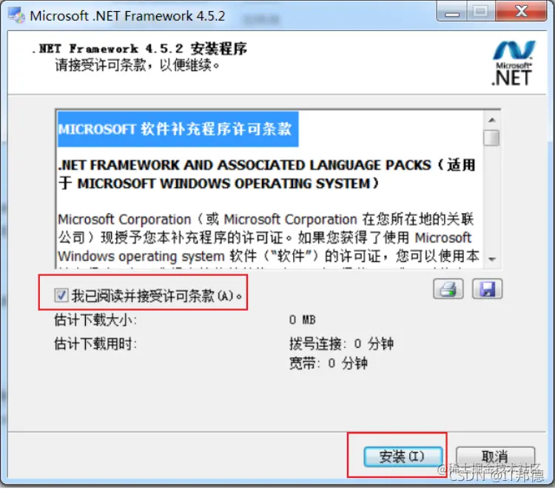The height and width of the screenshot is (489, 555).
Task: Click the print license terms icon
Action: click(x=448, y=289)
